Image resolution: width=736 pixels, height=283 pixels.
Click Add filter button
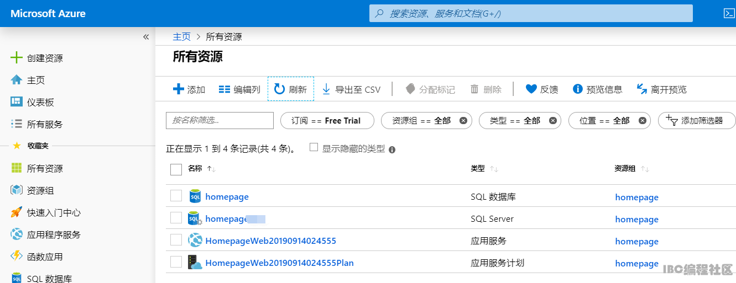click(697, 120)
